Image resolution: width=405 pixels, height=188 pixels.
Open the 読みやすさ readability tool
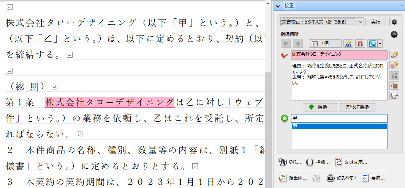342,178
